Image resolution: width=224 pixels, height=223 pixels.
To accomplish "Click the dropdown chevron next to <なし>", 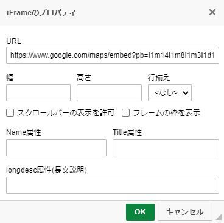I will [x=186, y=93].
